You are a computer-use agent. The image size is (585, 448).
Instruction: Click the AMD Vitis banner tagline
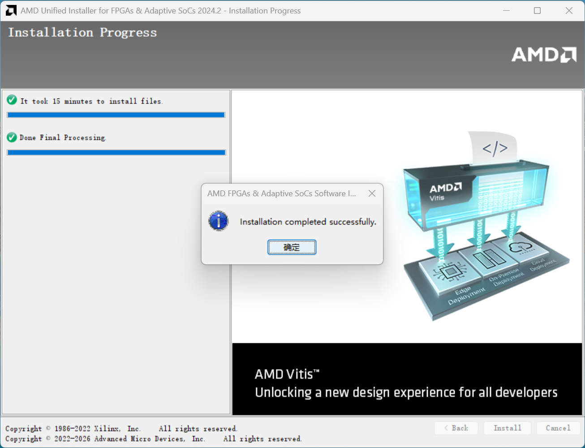[x=406, y=392]
